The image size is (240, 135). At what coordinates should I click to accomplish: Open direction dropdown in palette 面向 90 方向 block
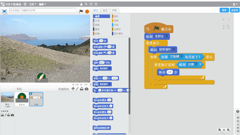(103, 62)
